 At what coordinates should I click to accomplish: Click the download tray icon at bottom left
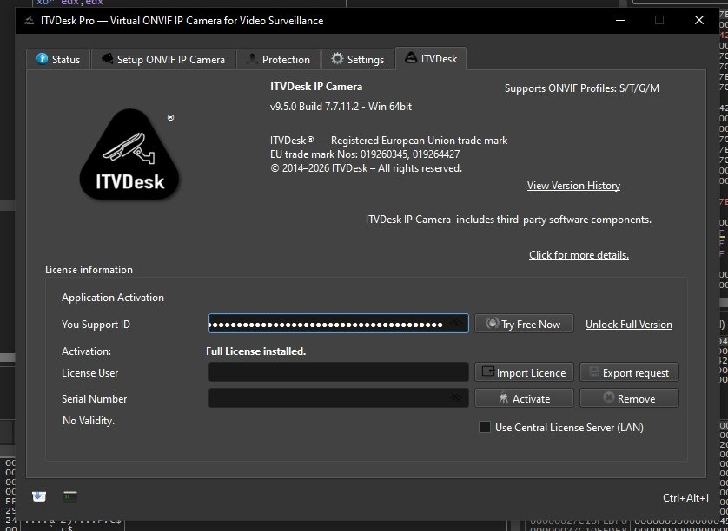click(x=39, y=496)
